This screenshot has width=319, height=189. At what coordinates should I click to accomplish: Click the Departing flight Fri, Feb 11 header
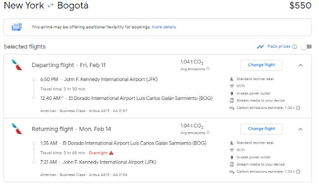click(69, 65)
